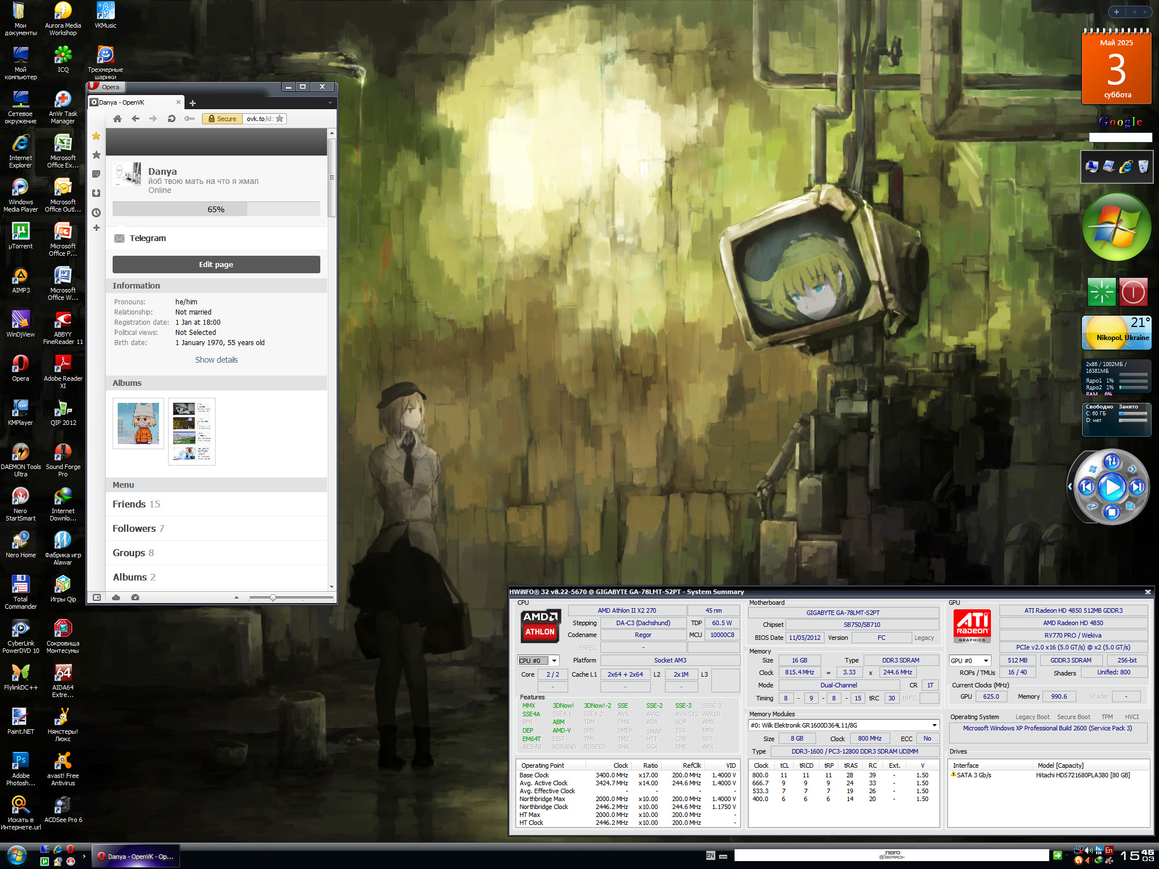Open the Notes sidebar panel

[96, 174]
